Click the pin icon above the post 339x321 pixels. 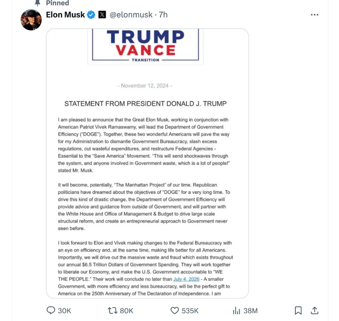(x=38, y=3)
